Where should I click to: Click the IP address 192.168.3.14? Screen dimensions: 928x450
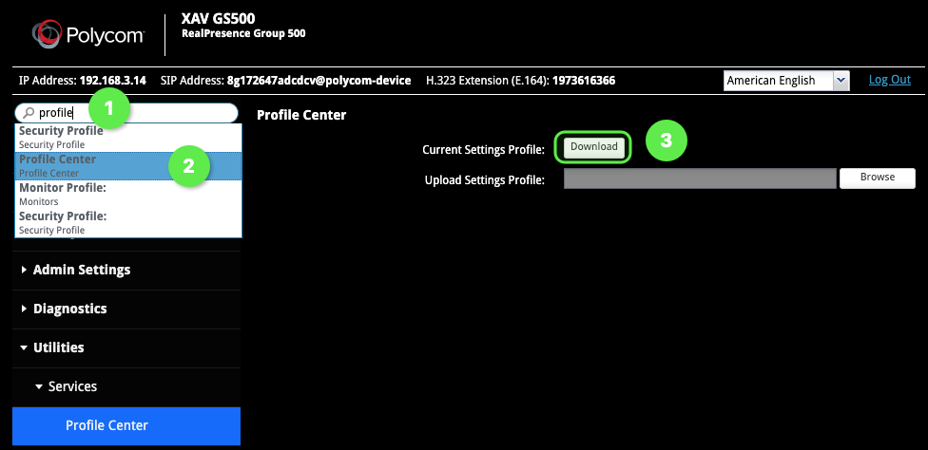112,81
